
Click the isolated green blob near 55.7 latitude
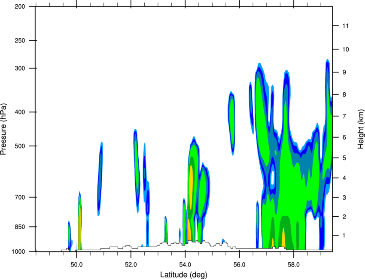pos(231,123)
